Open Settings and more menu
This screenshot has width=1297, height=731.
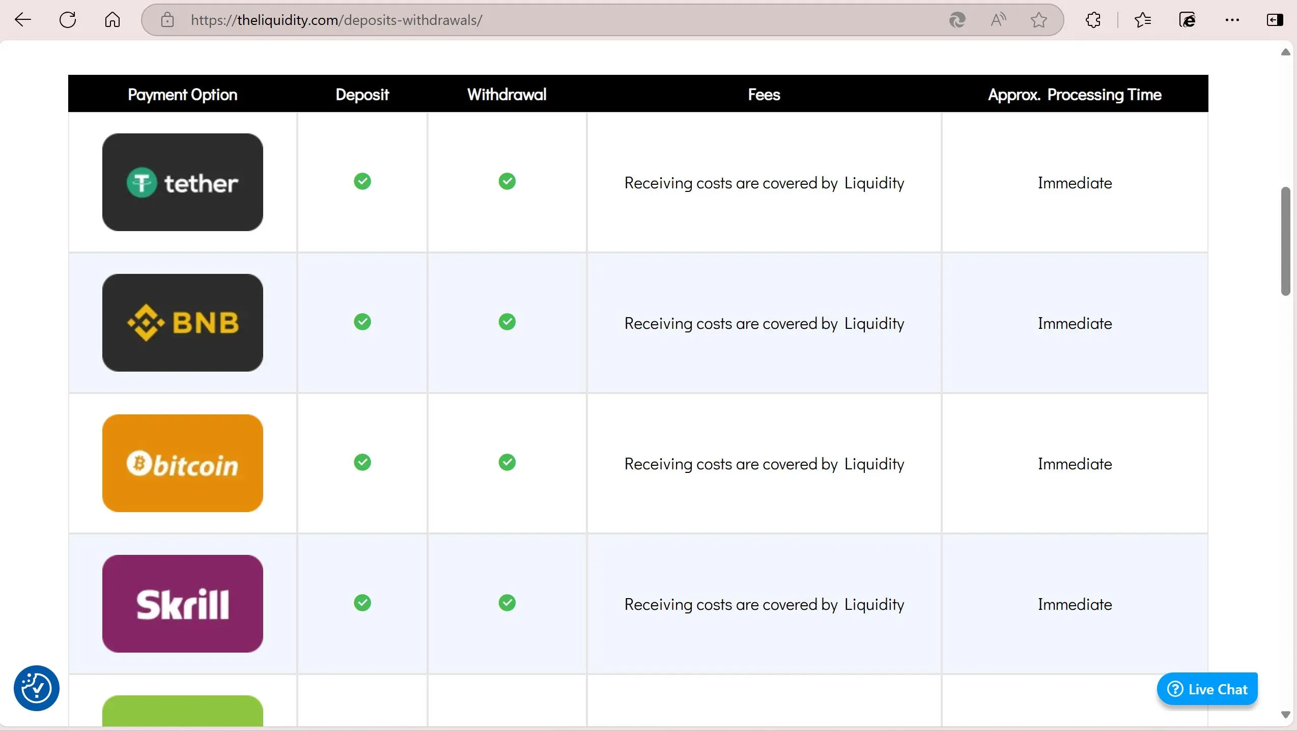point(1232,20)
